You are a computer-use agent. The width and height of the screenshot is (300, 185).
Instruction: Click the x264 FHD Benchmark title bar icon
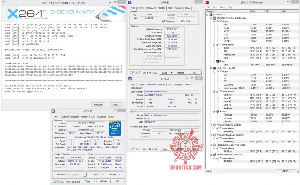[4, 2]
